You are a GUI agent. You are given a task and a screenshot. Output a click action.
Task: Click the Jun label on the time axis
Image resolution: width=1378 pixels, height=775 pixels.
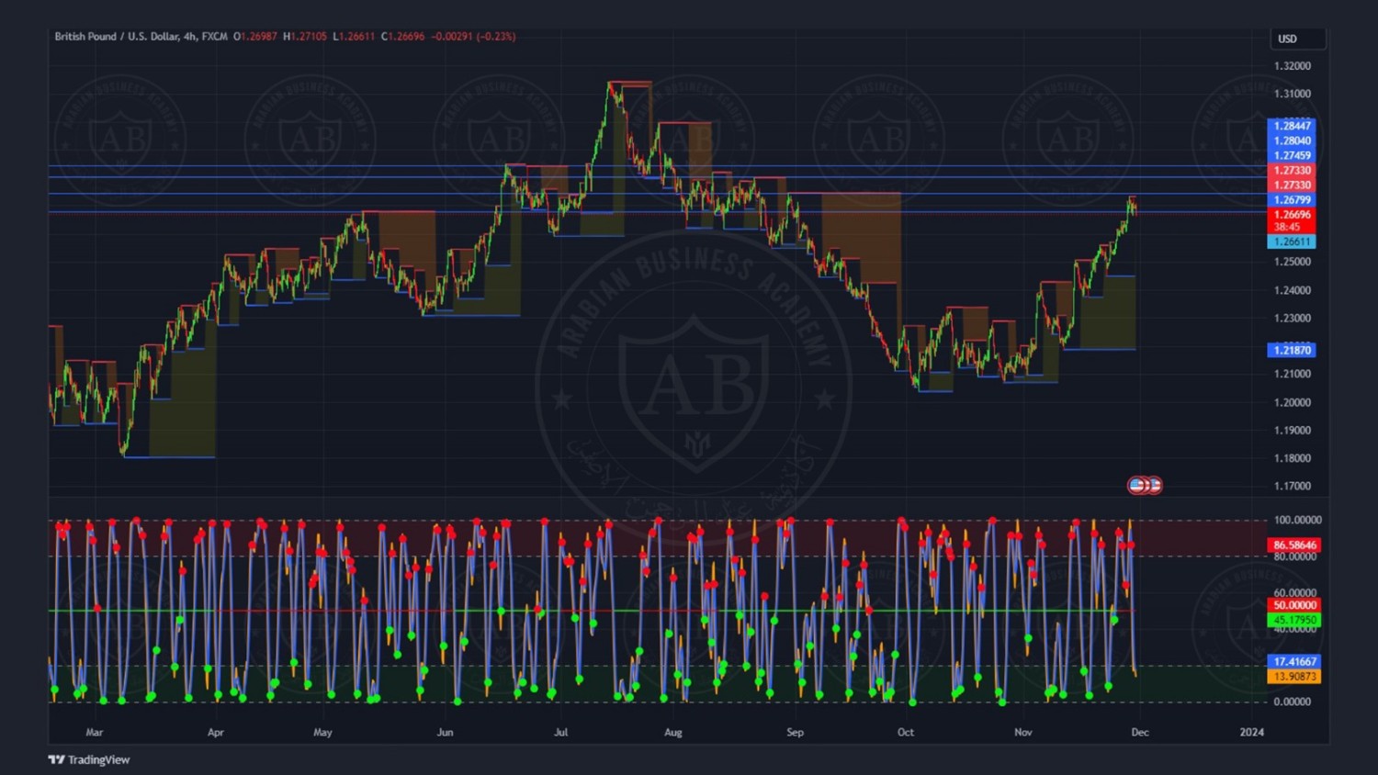(x=445, y=732)
